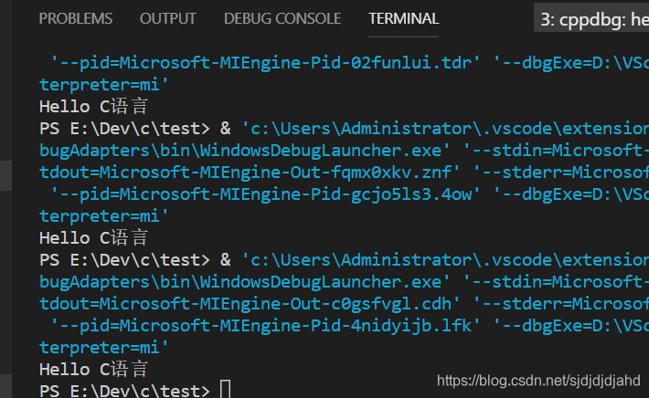The width and height of the screenshot is (649, 398).
Task: Expand the '3: cppdbg' terminal selector dropdown
Action: click(x=592, y=17)
